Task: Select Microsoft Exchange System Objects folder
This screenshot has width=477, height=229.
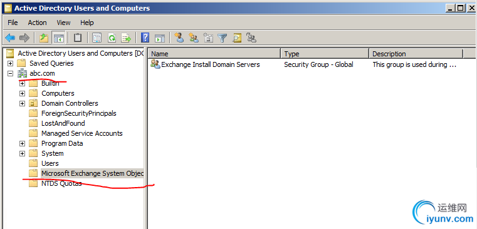Action: [92, 173]
